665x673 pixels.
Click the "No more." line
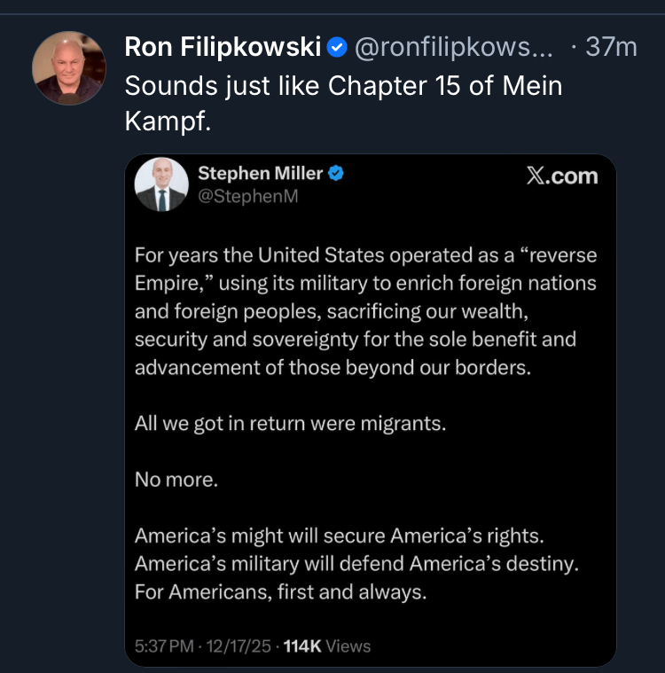pos(176,480)
